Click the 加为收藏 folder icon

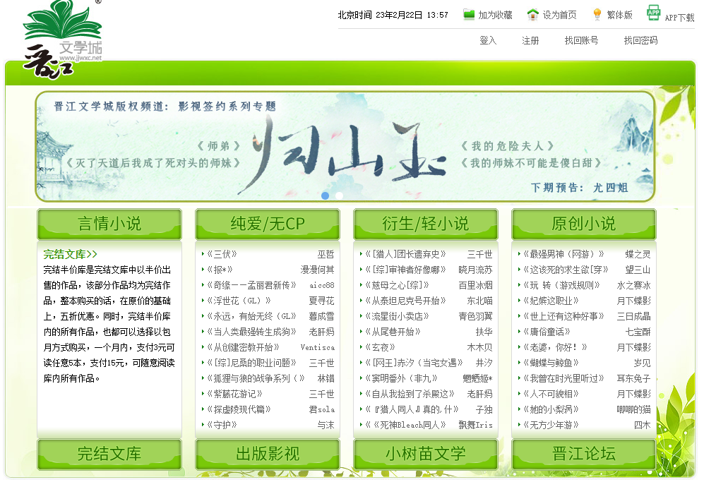(468, 15)
